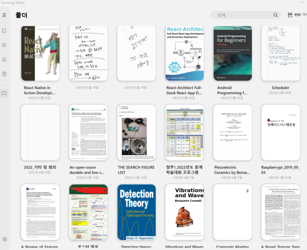Click the 'Scheduler' note title
The image size is (307, 250).
[x=281, y=87]
